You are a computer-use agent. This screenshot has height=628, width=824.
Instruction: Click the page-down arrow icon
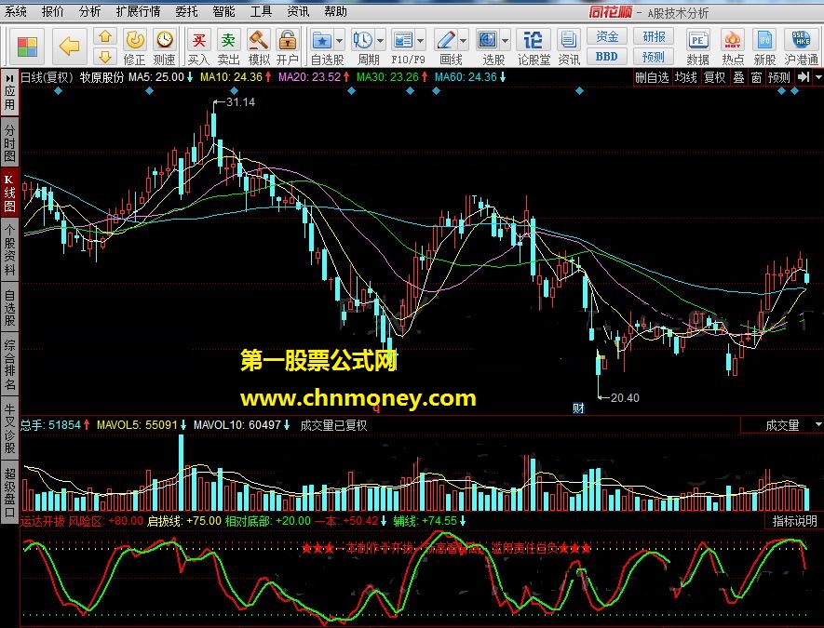[x=105, y=56]
